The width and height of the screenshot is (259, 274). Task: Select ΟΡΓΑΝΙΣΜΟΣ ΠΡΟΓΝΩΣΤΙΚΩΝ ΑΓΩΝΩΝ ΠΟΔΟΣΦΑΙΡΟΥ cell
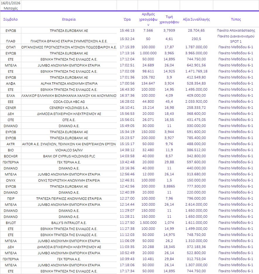coord(69,47)
